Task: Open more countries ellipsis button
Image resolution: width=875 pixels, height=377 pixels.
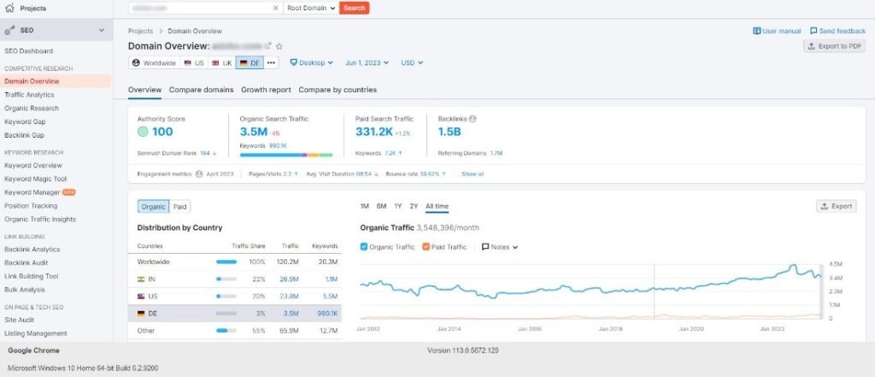Action: 271,63
